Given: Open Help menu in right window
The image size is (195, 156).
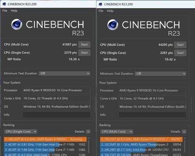Looking at the screenshot, I should point(110,11).
